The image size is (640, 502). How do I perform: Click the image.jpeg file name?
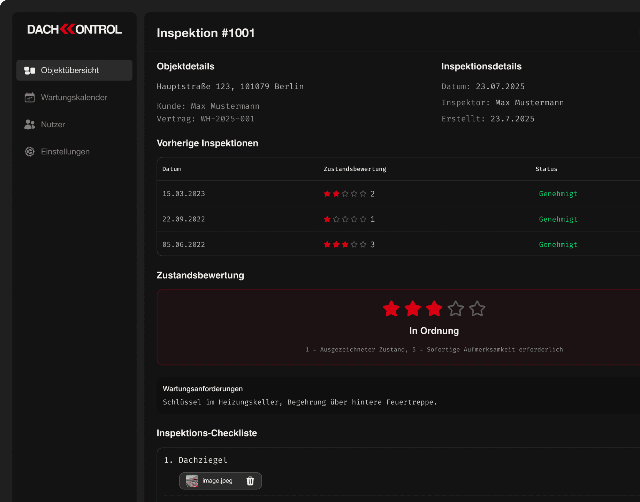click(217, 481)
